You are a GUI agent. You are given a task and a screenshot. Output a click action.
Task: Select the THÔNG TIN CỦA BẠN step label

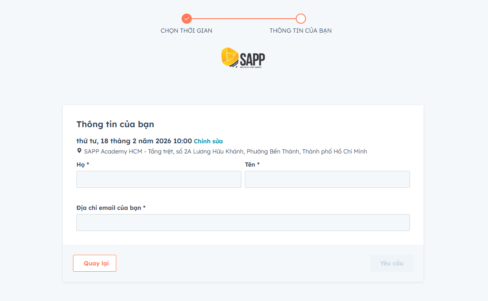(x=300, y=31)
